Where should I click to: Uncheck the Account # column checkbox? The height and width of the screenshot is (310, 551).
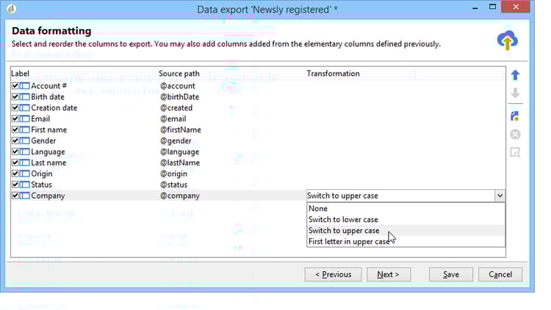tap(15, 86)
